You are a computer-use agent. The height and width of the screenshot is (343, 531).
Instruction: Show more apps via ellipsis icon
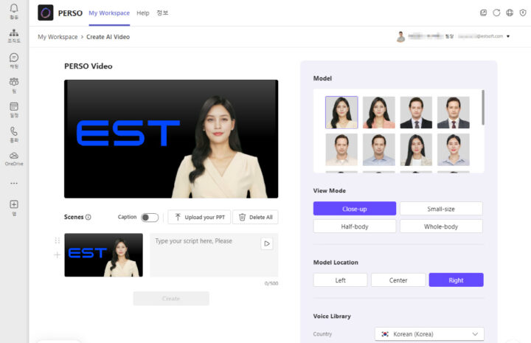click(x=14, y=183)
